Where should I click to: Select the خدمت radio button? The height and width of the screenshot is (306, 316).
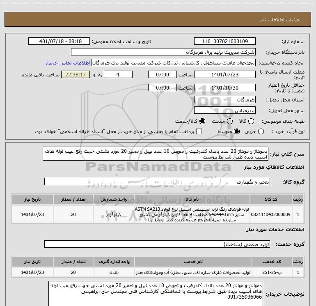point(230,121)
